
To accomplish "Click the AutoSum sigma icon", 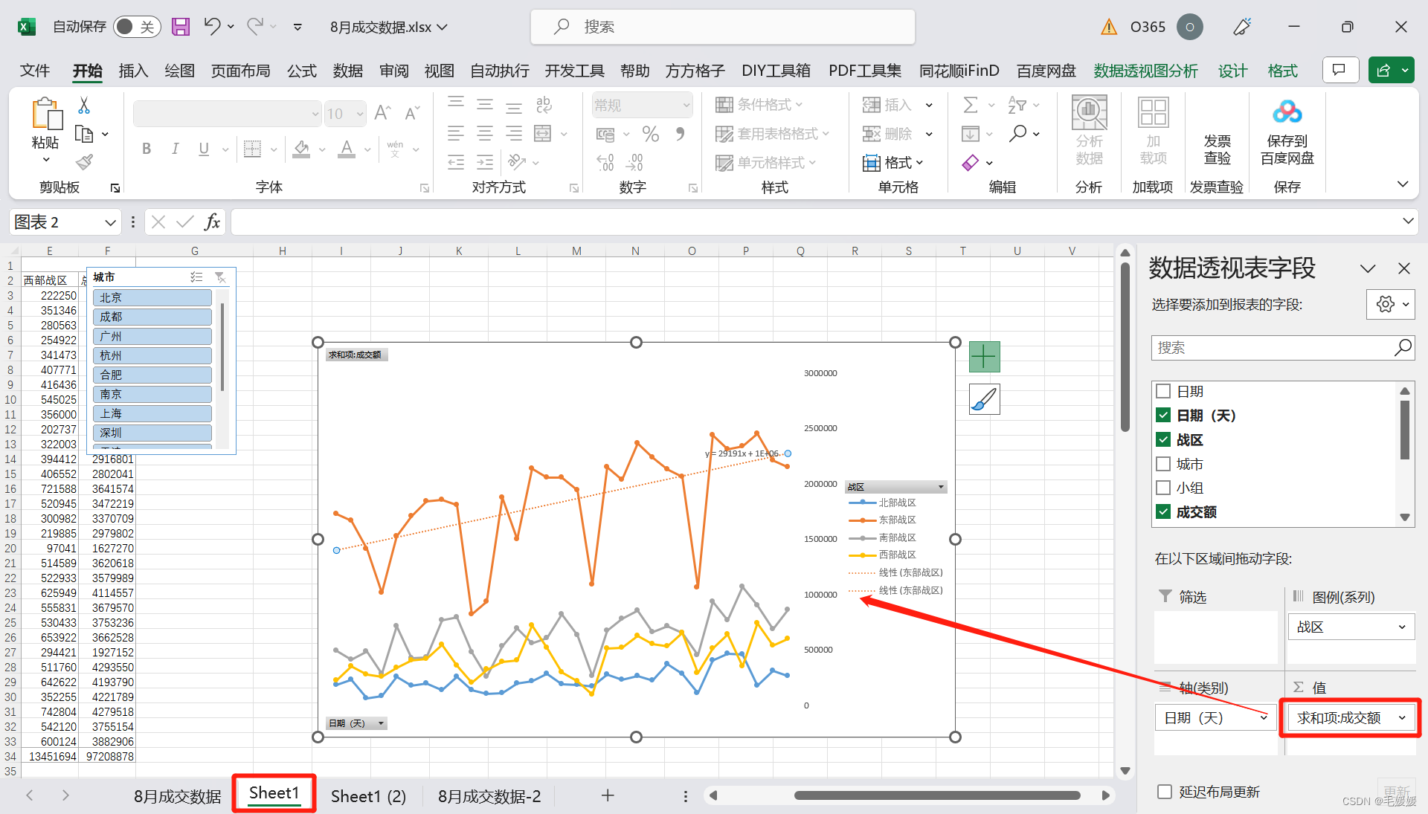I will click(971, 106).
